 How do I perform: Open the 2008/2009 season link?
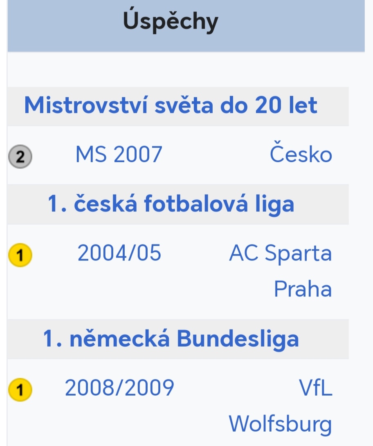(119, 388)
